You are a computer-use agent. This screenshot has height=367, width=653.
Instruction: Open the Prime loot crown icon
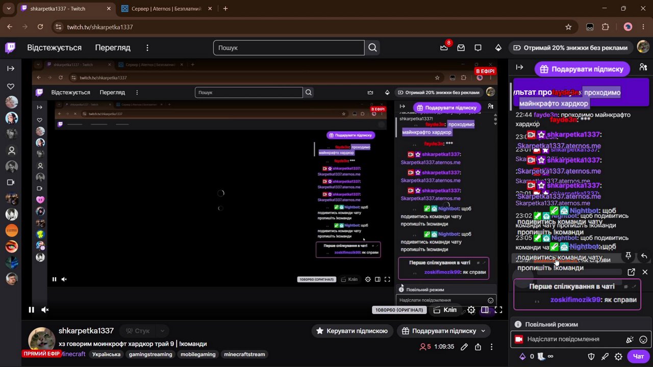pos(444,47)
